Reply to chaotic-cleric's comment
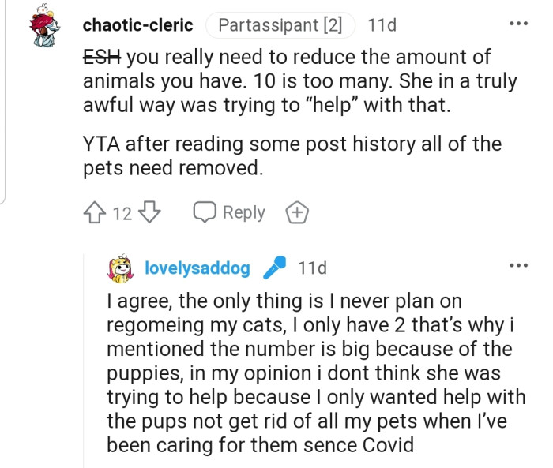The image size is (553, 468). (230, 212)
